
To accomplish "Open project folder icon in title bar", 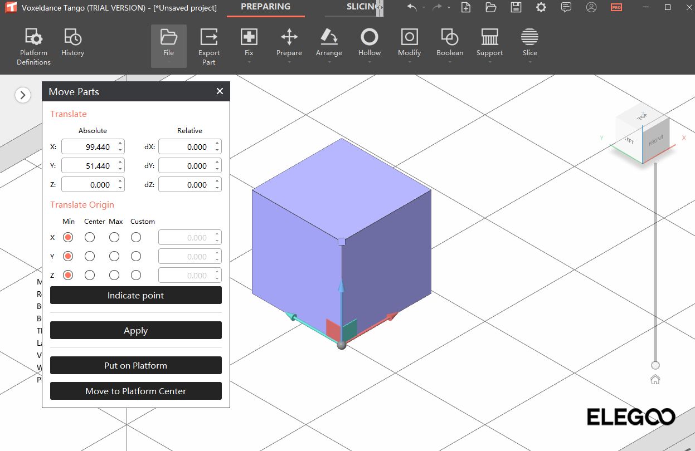I will (490, 7).
